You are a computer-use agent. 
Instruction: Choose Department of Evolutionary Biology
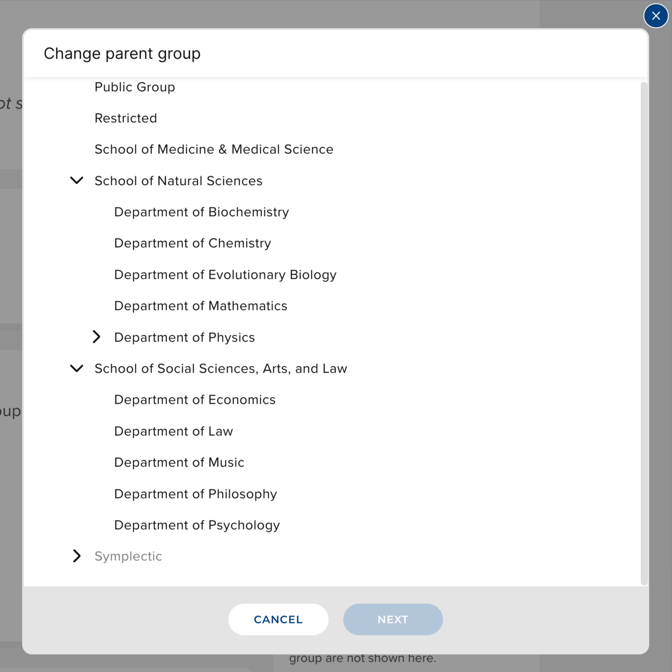(x=225, y=275)
